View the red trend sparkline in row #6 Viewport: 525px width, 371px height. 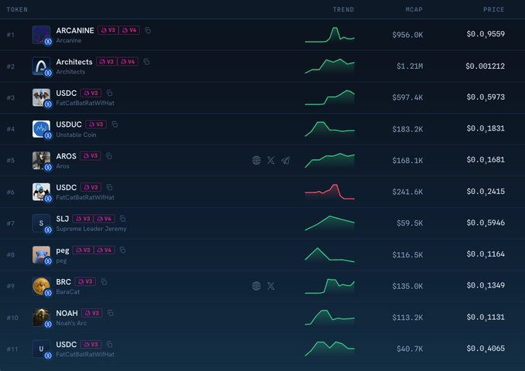point(329,192)
